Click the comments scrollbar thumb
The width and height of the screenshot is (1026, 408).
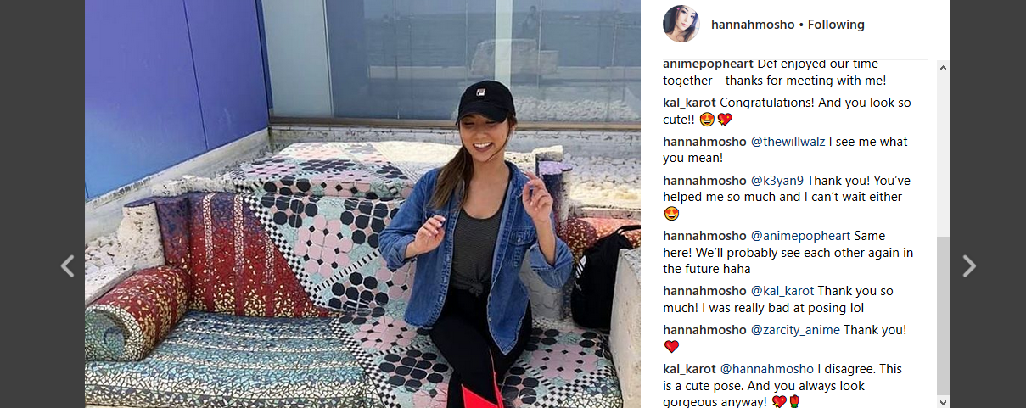pos(943,315)
